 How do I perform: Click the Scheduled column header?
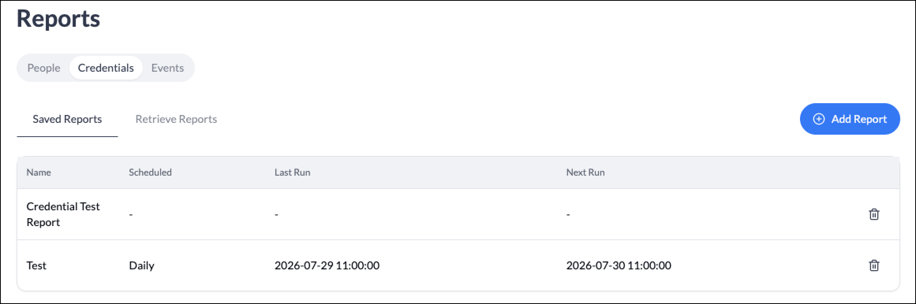coord(150,172)
